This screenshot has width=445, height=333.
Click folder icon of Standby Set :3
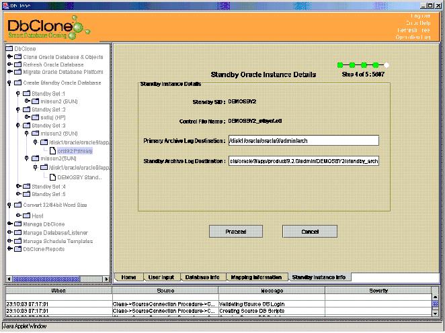coord(26,126)
